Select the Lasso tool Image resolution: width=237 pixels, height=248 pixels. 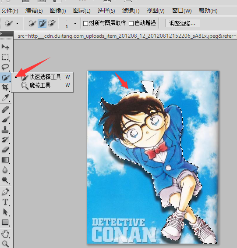pos(5,67)
